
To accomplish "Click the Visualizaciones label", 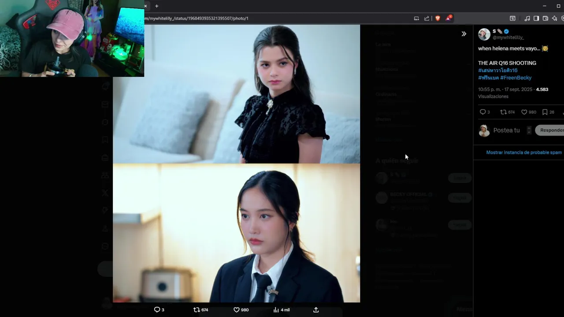I will (x=493, y=96).
